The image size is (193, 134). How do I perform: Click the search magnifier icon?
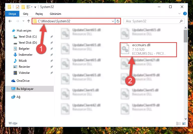click(x=181, y=21)
